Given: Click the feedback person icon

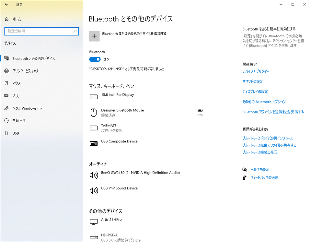Looking at the screenshot, I should [x=245, y=178].
